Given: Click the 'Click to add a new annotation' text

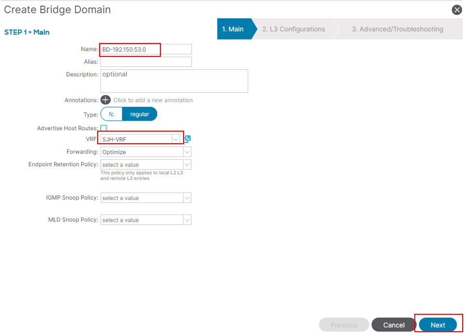Looking at the screenshot, I should pyautogui.click(x=153, y=100).
